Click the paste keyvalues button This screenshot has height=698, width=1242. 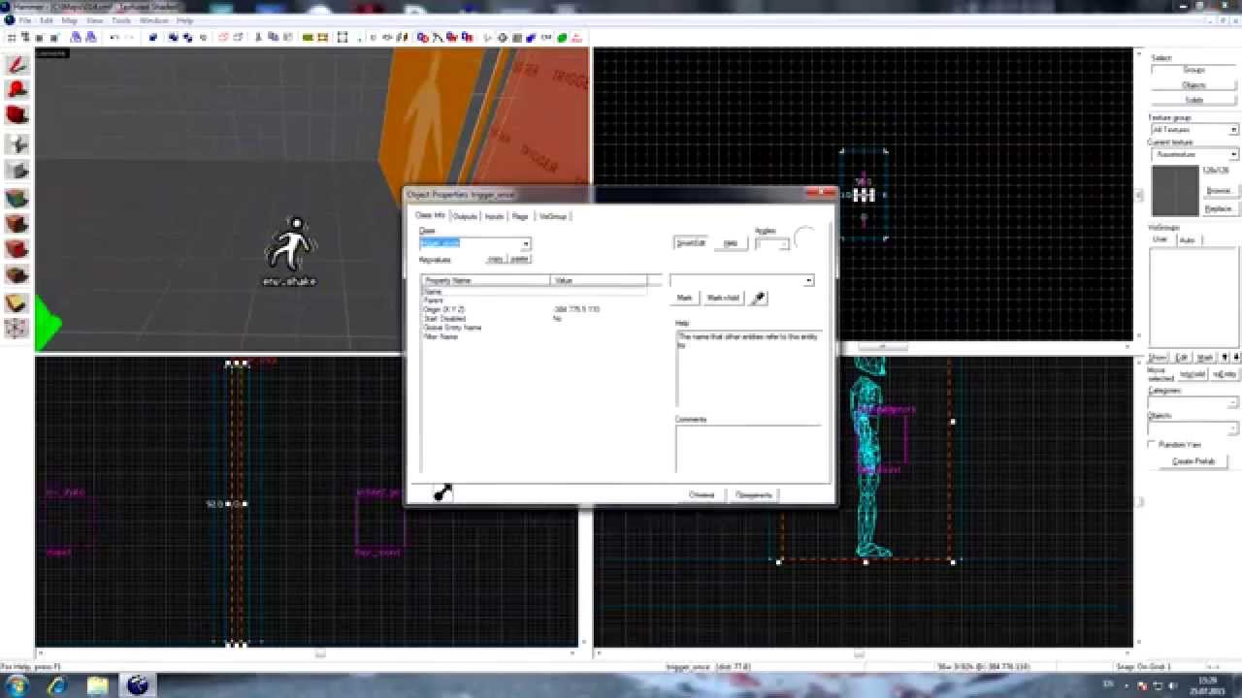[520, 259]
